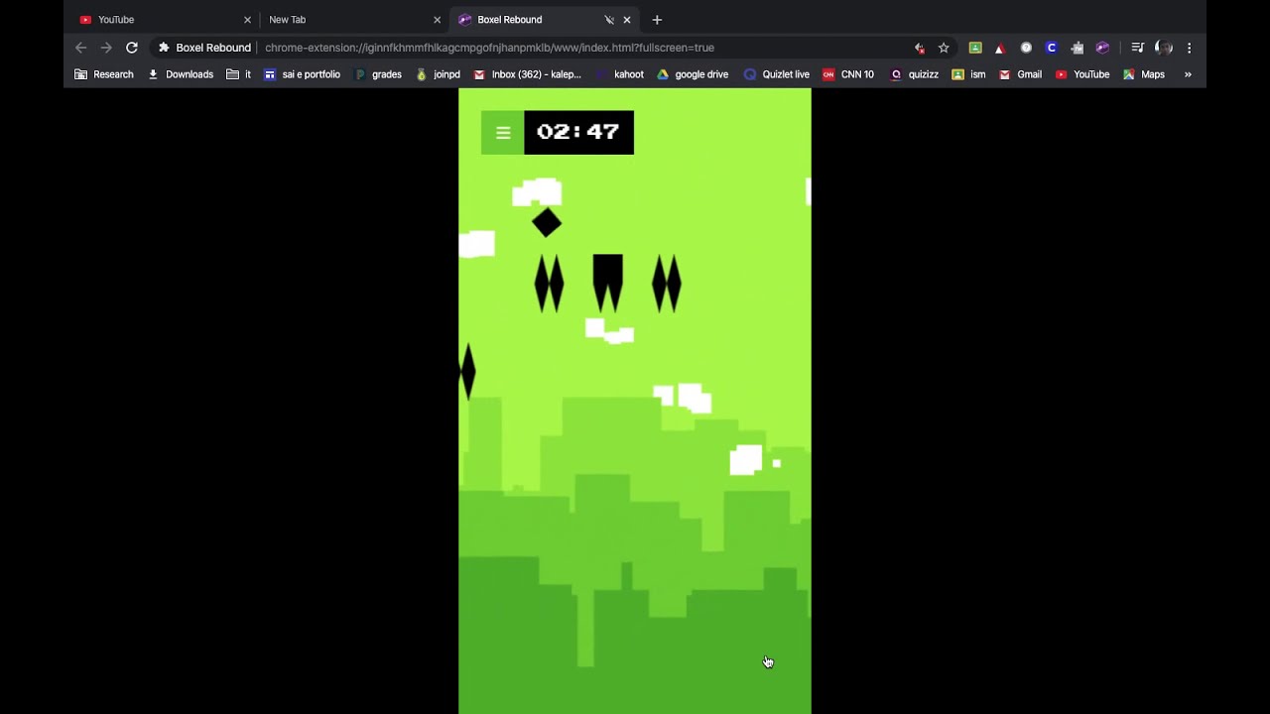Go back with the browser back arrow

(x=81, y=48)
